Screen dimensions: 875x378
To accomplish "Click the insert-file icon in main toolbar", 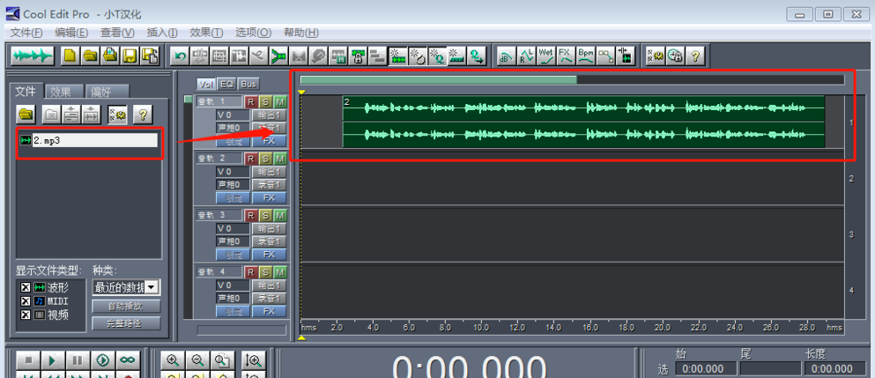I will click(110, 56).
